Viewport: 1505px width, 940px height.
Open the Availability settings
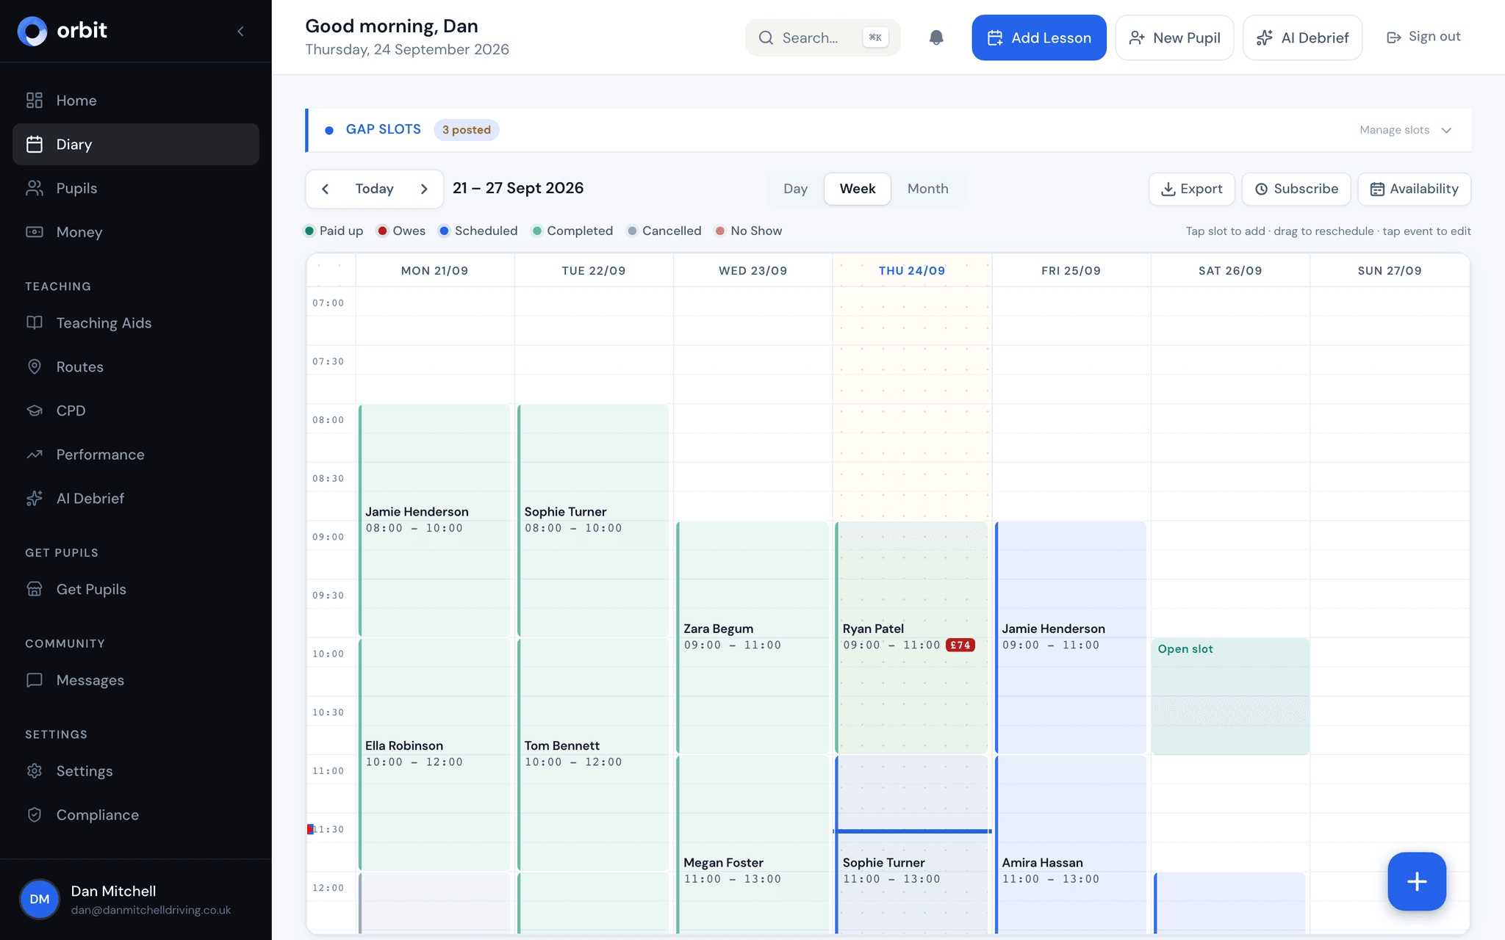coord(1414,189)
